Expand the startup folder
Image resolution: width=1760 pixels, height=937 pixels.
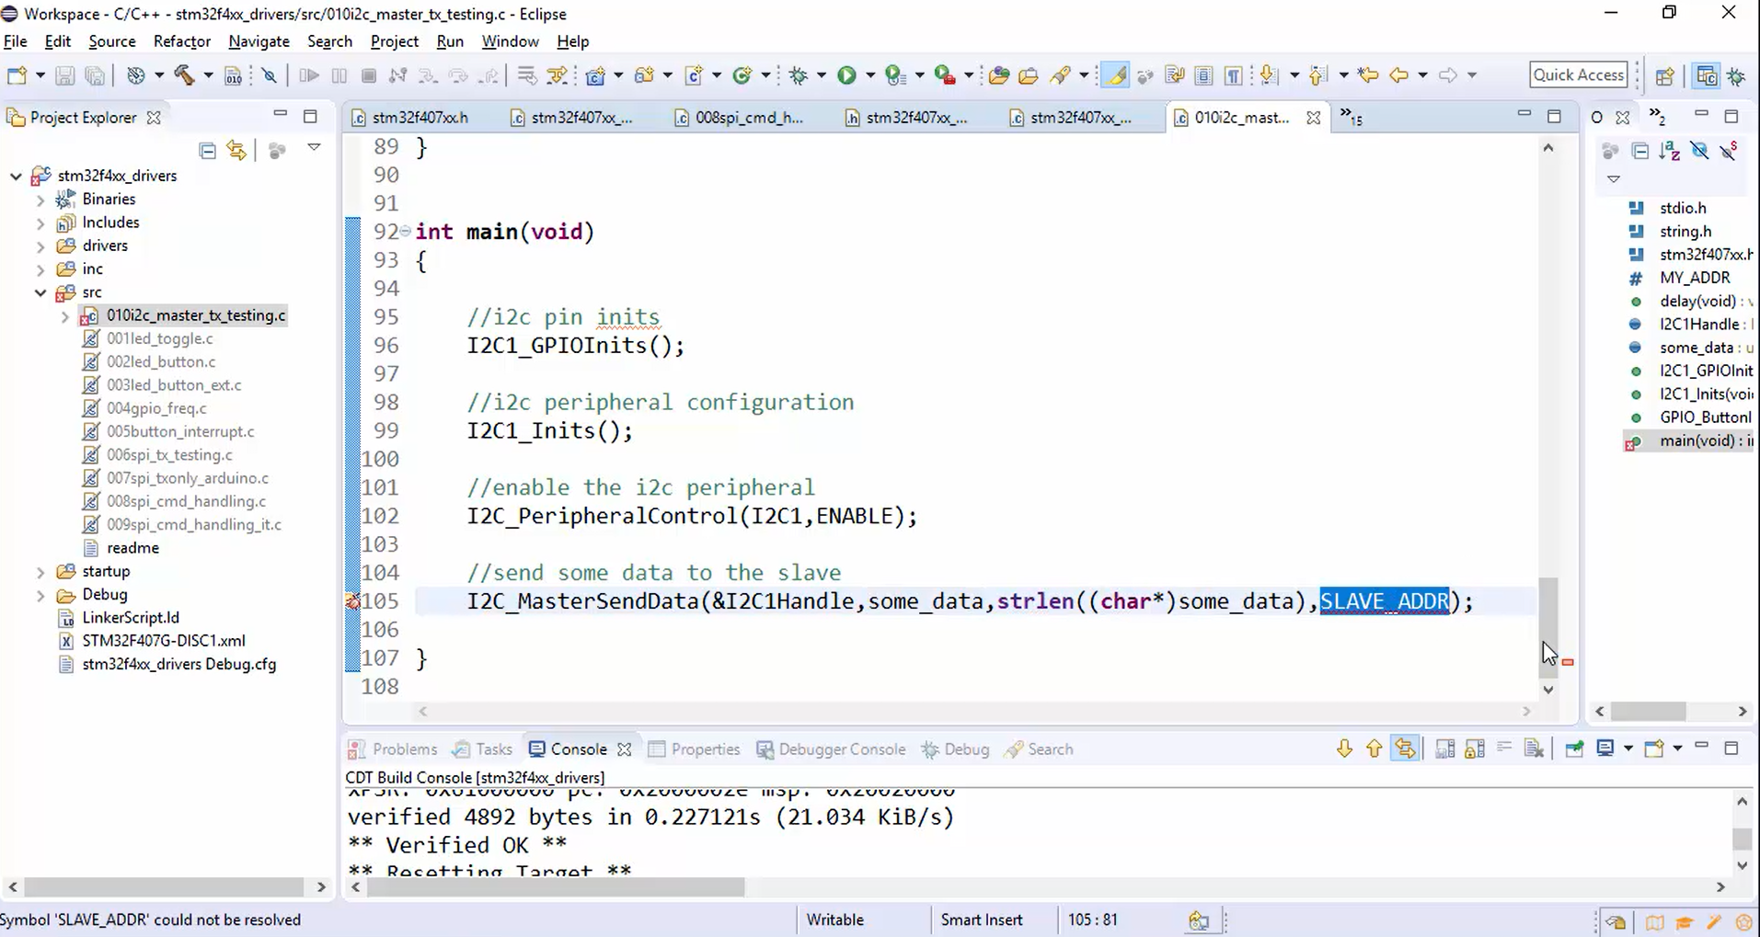point(40,572)
